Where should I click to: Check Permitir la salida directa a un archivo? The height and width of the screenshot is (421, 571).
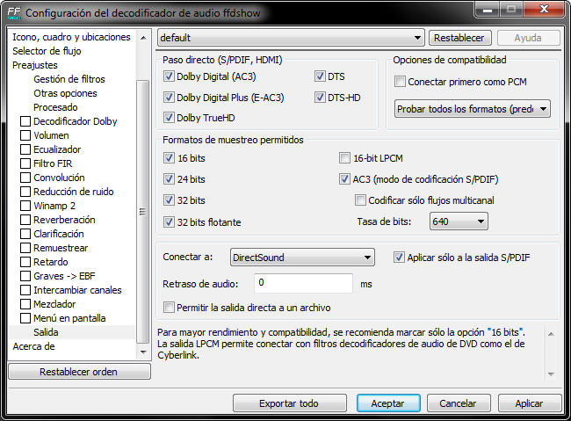click(x=170, y=308)
